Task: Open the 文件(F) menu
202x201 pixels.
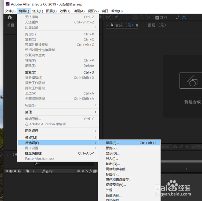Action: point(10,11)
